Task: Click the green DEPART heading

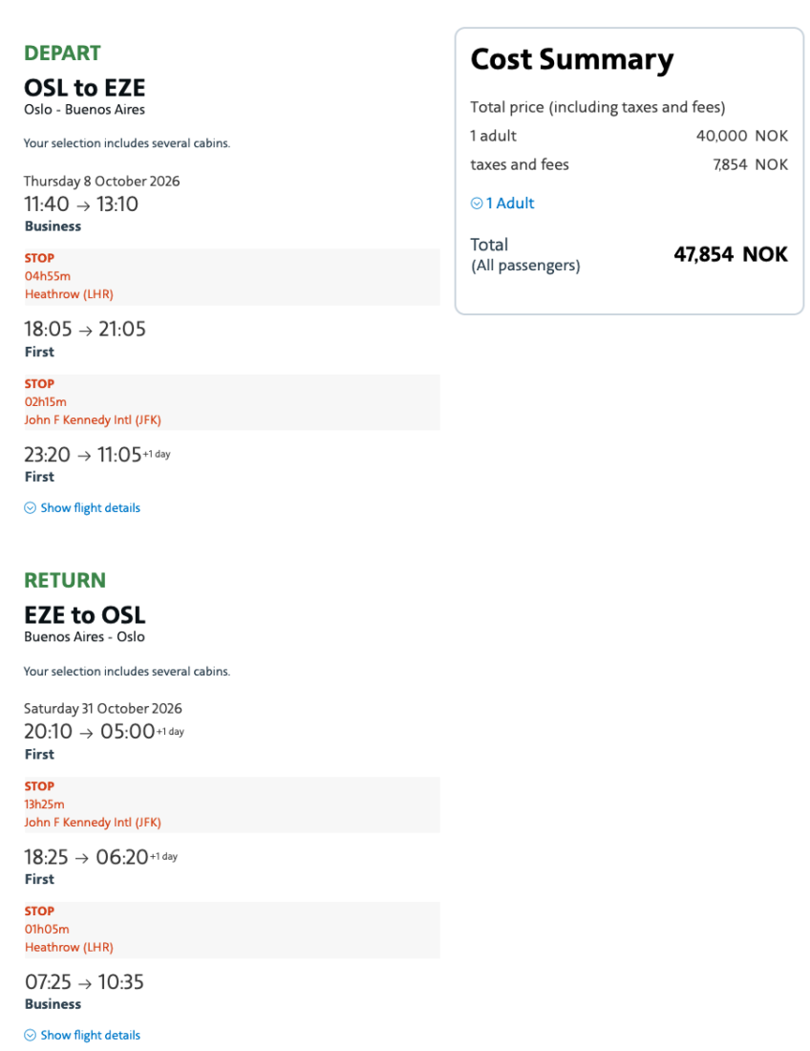Action: pyautogui.click(x=62, y=54)
